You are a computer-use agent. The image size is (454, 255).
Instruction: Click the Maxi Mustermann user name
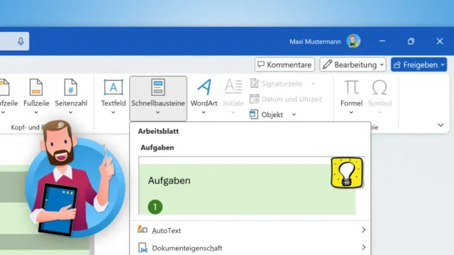pyautogui.click(x=315, y=42)
